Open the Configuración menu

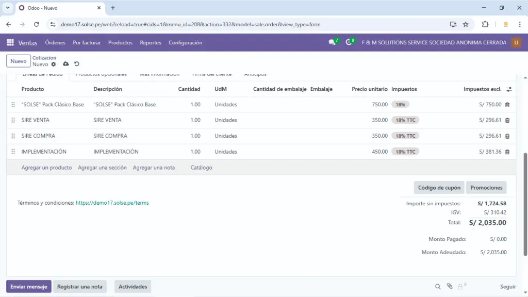coord(185,43)
